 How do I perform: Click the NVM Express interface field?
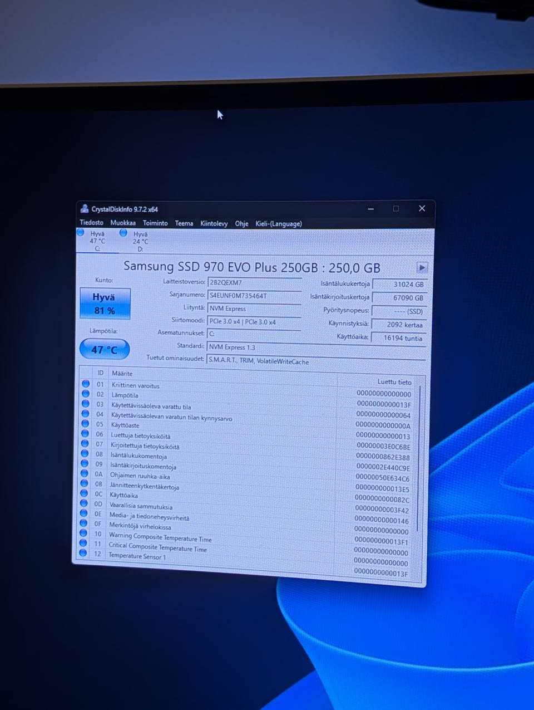254,309
